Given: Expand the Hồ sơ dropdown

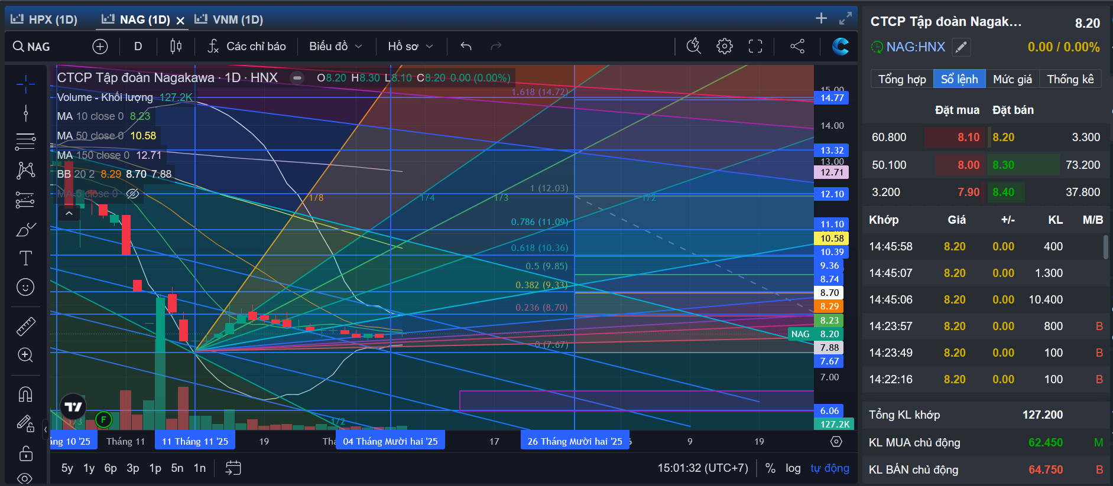Looking at the screenshot, I should pyautogui.click(x=411, y=47).
